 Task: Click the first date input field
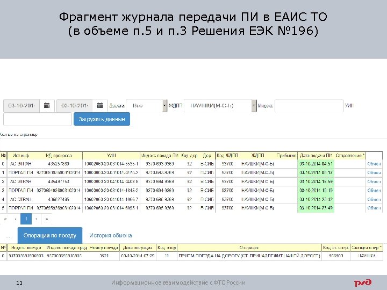point(21,106)
